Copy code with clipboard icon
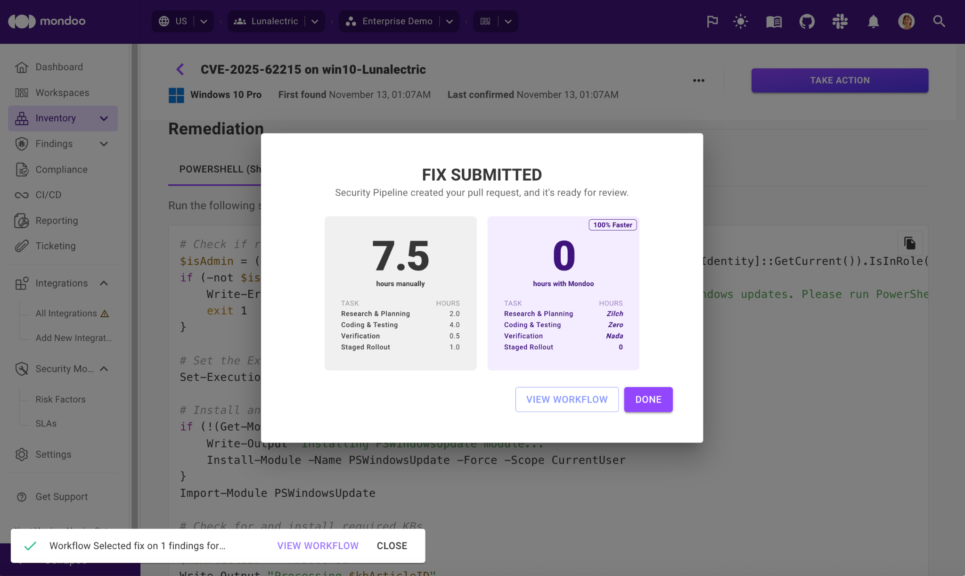 909,243
